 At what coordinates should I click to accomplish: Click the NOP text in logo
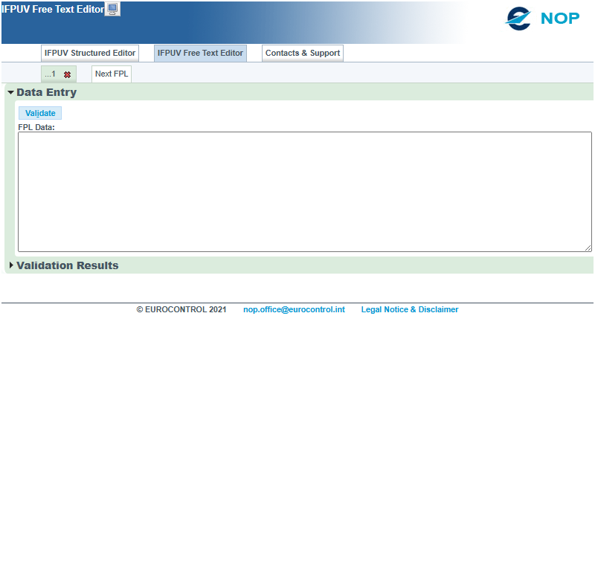click(560, 19)
